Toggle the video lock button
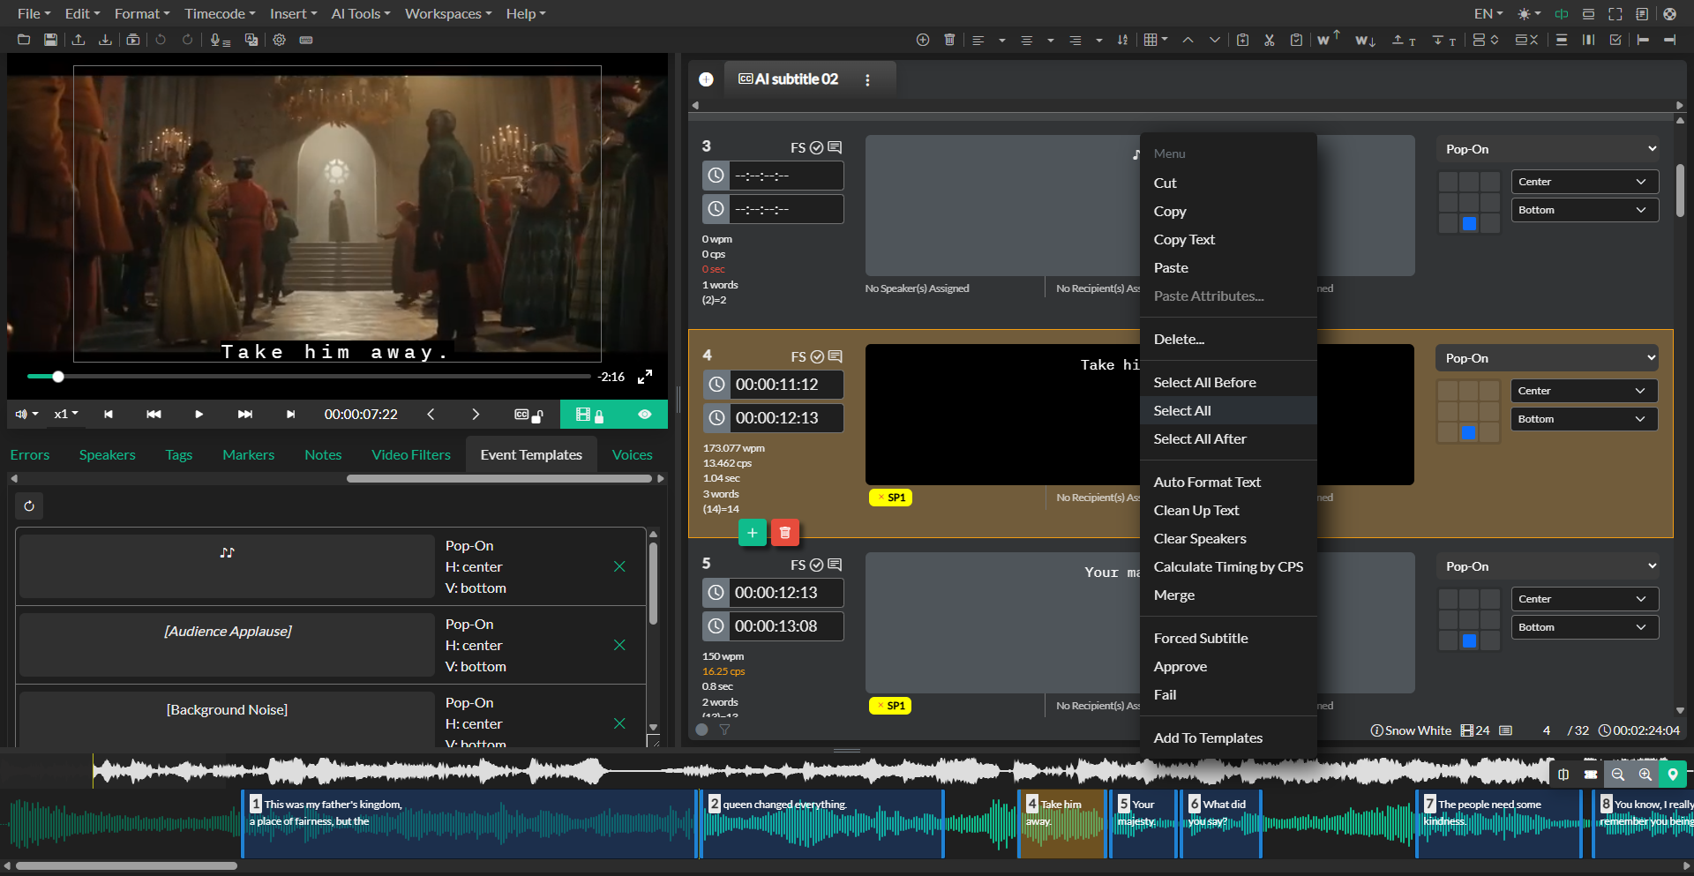The width and height of the screenshot is (1694, 876). (x=588, y=414)
